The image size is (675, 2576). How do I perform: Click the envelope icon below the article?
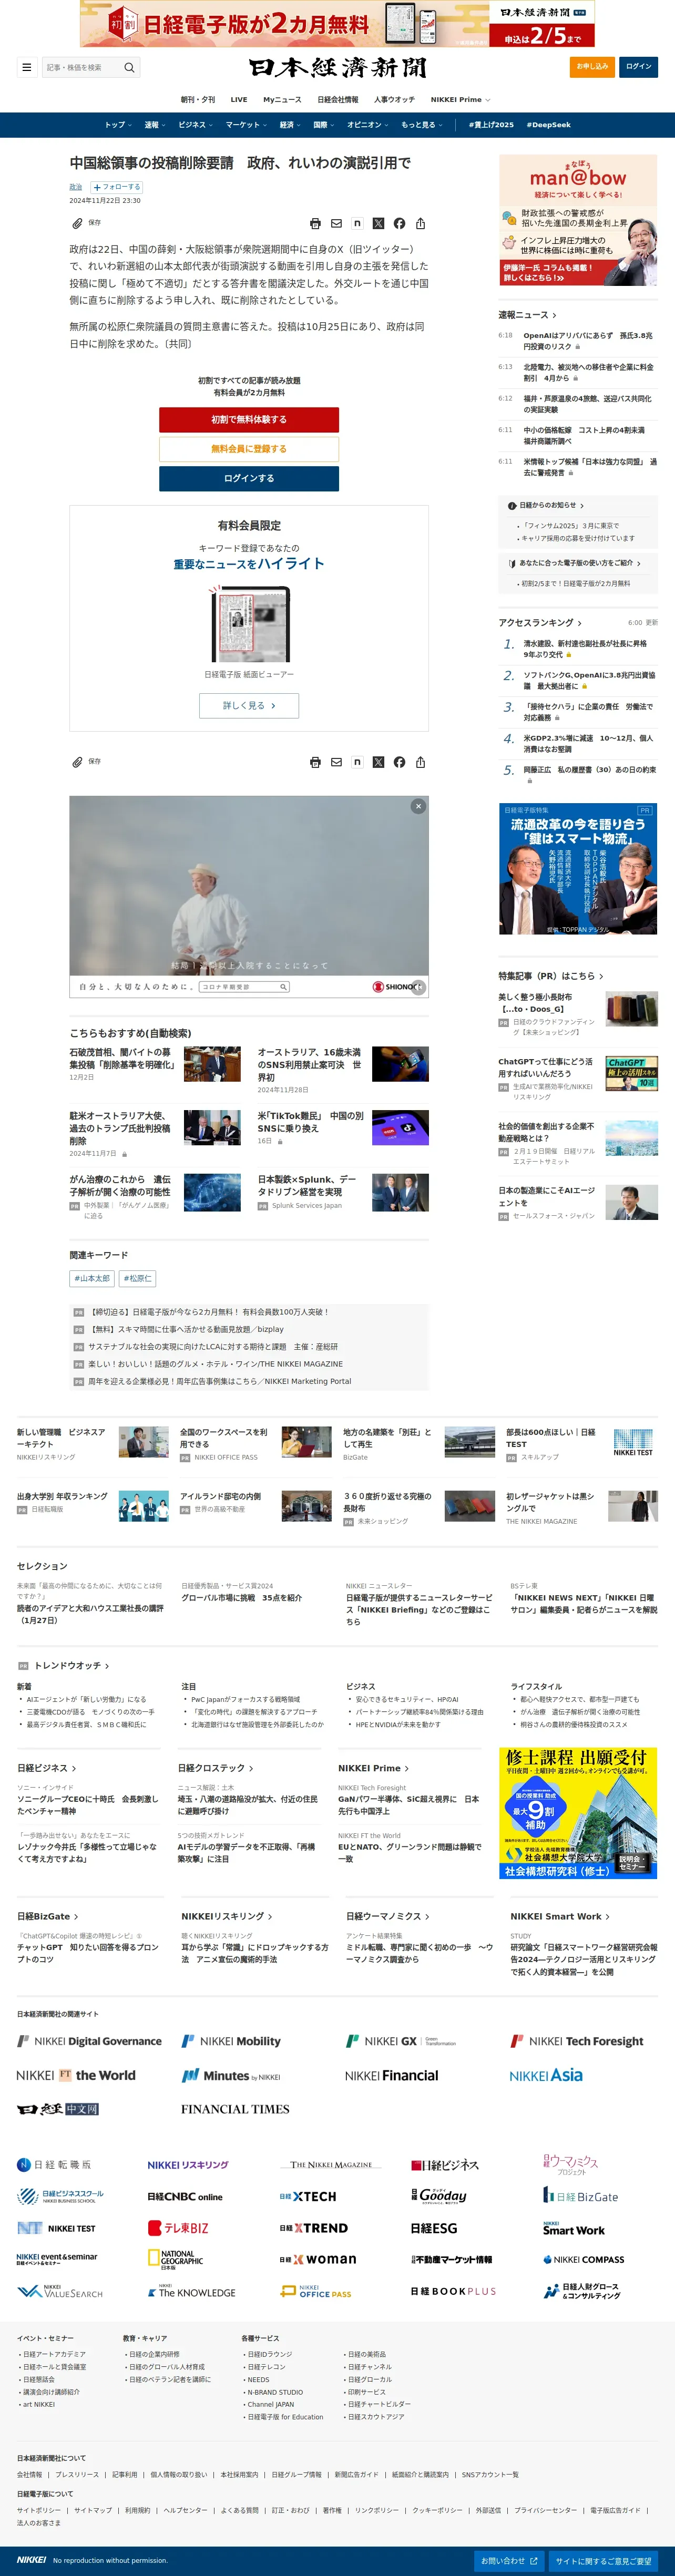(x=336, y=762)
